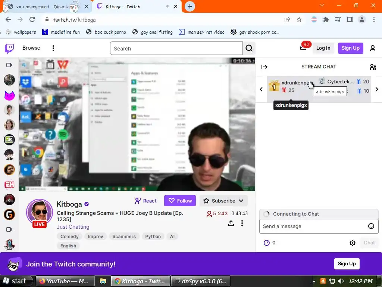The height and width of the screenshot is (287, 382).
Task: Follow the Kitboga channel
Action: (180, 201)
